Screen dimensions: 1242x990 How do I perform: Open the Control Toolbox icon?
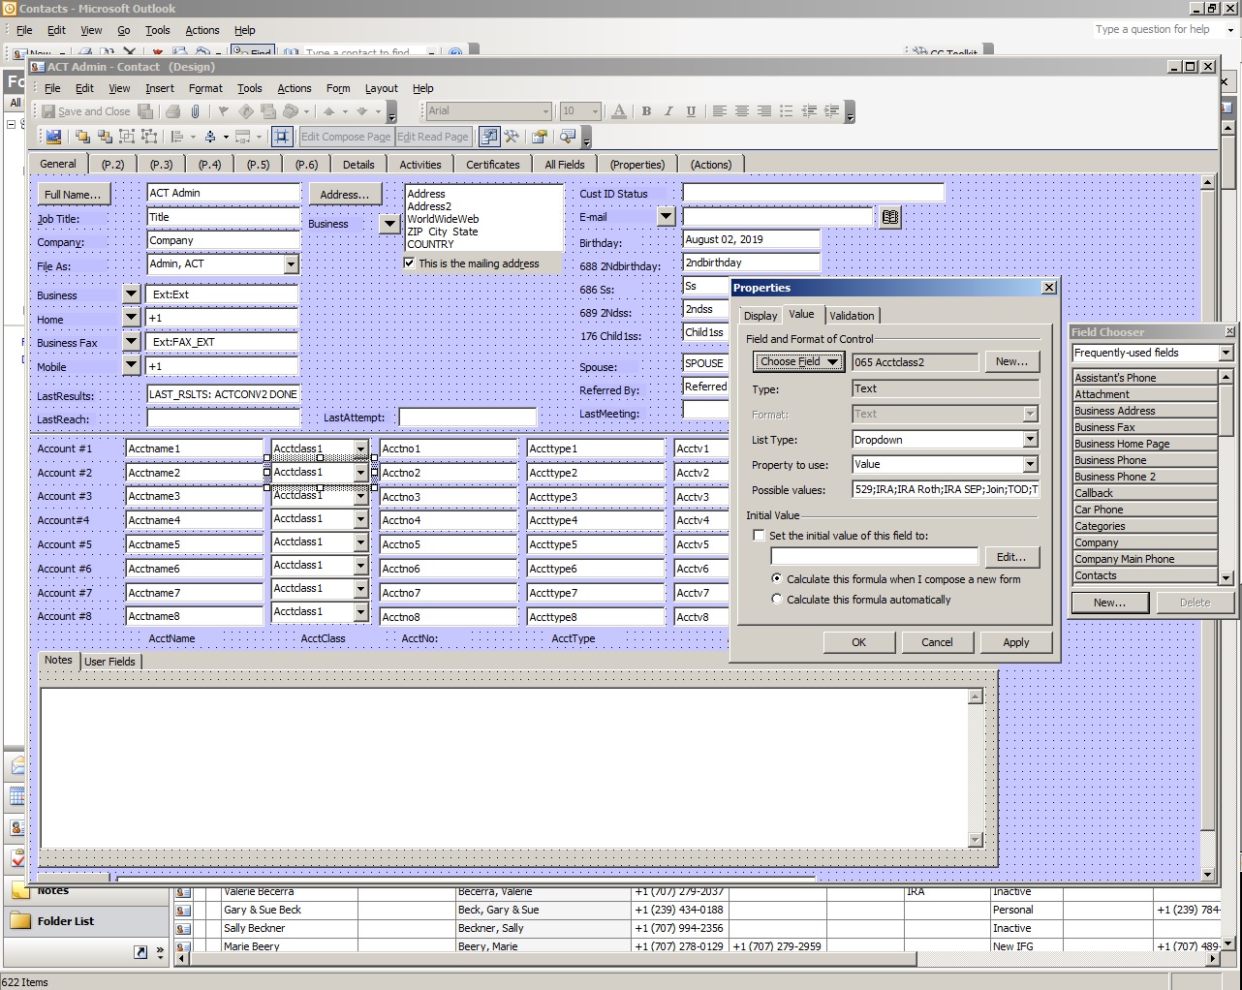[512, 137]
